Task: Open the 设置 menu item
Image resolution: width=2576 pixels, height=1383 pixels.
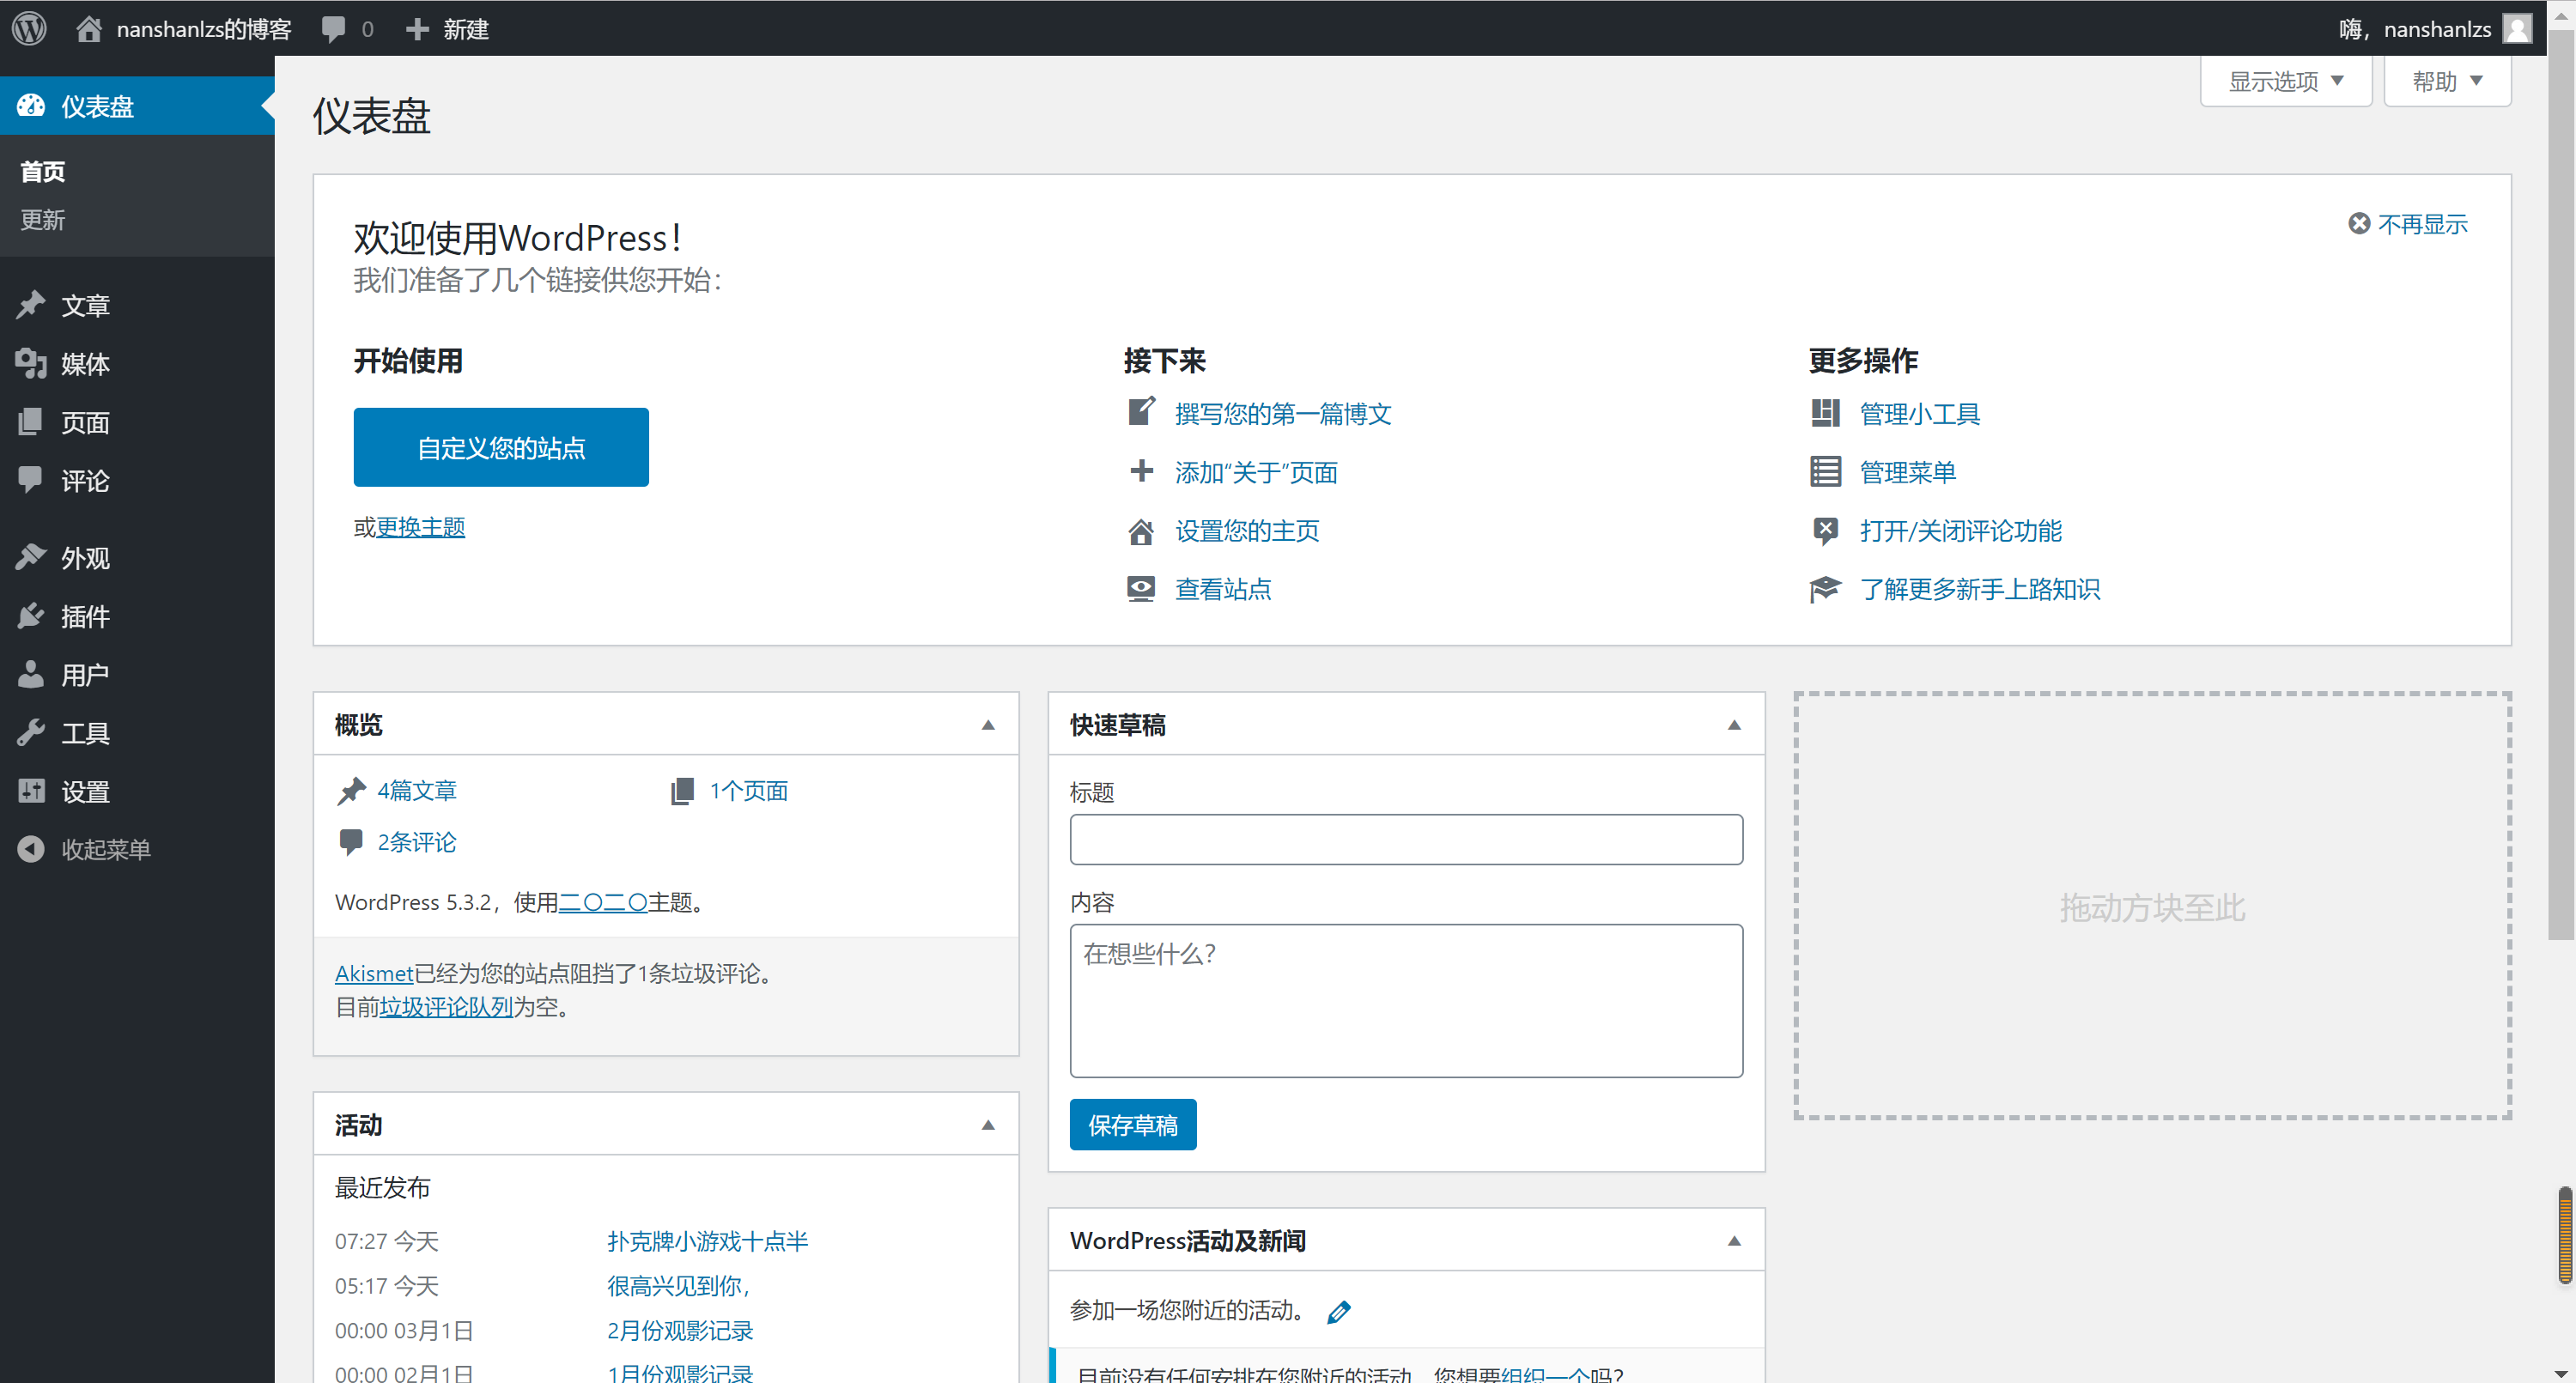Action: 86,791
